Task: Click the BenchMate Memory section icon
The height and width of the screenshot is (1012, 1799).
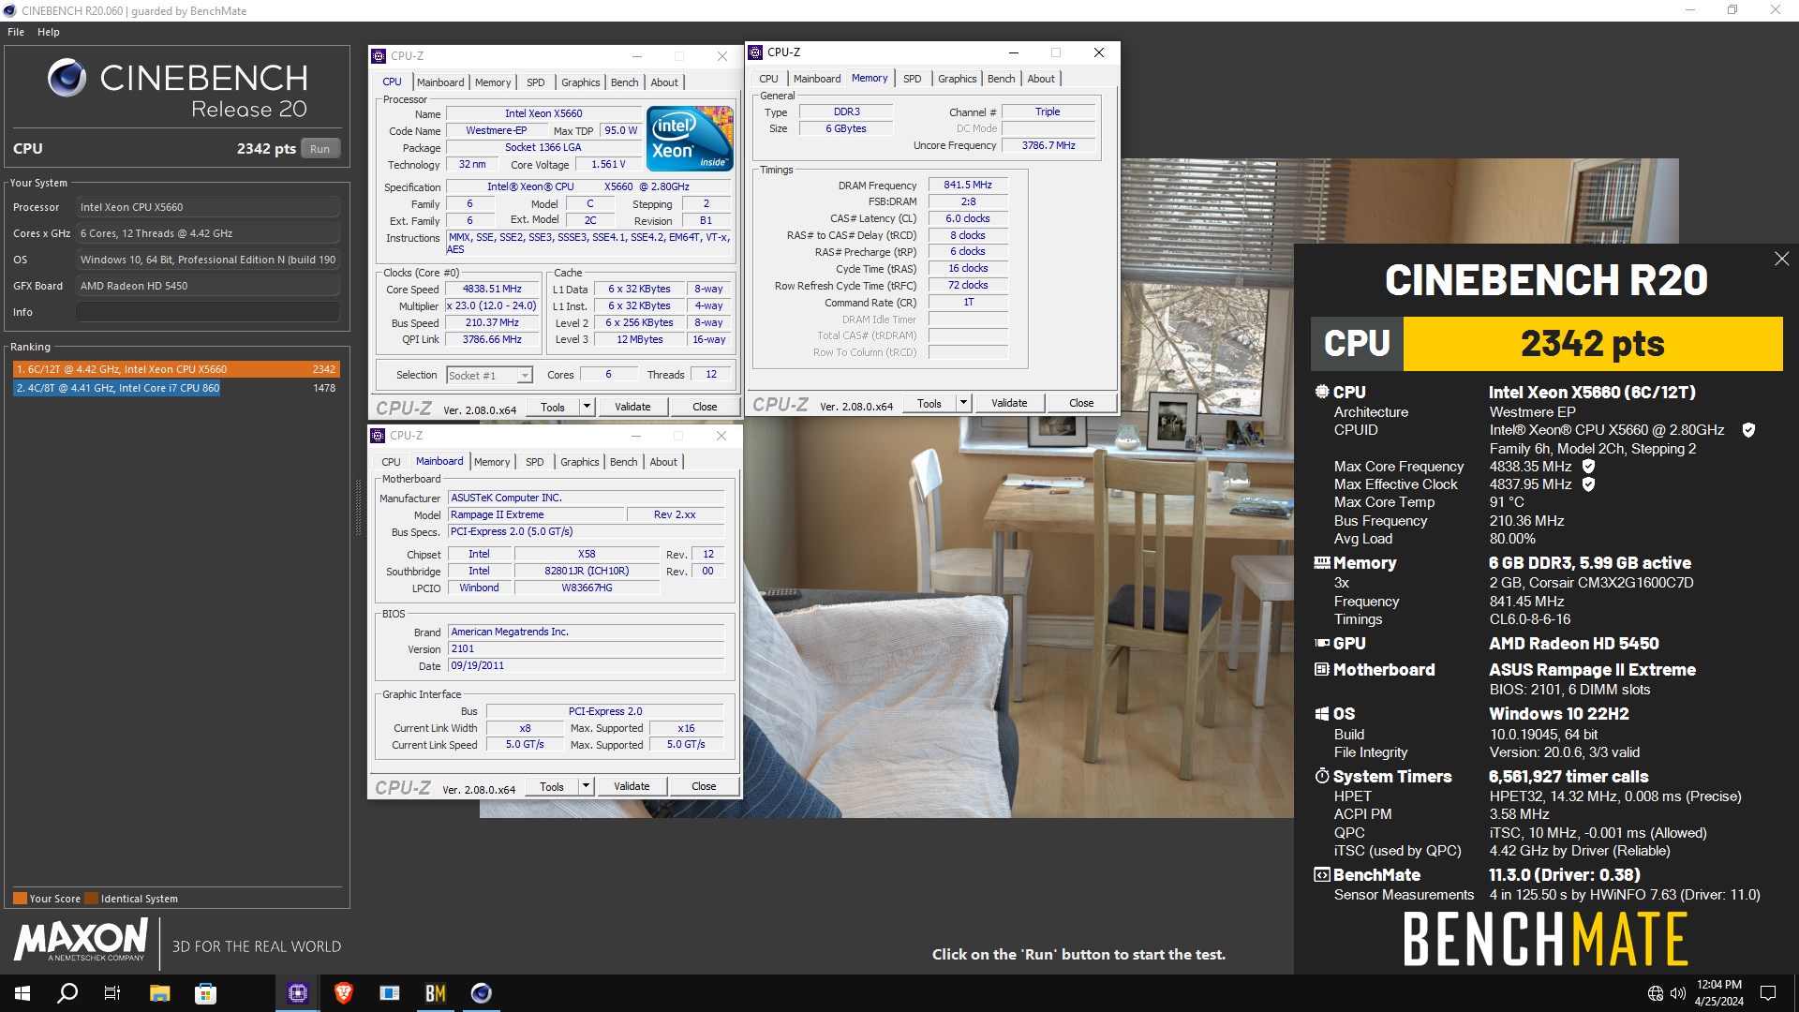Action: point(1321,563)
